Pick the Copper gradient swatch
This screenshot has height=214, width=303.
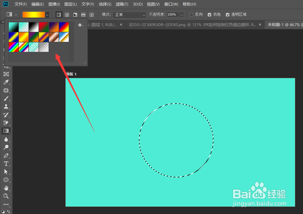[x=54, y=37]
